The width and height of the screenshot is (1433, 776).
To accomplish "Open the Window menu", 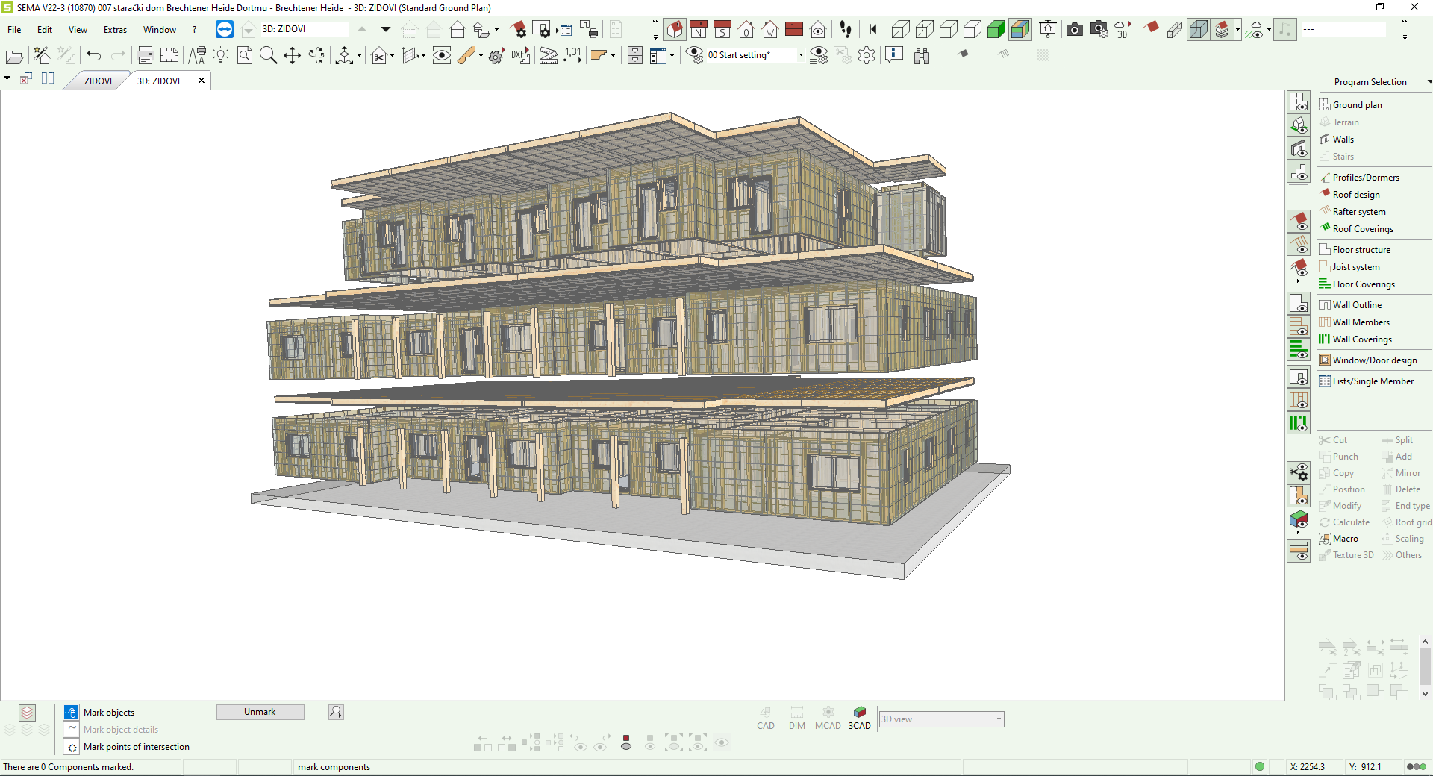I will 160,30.
